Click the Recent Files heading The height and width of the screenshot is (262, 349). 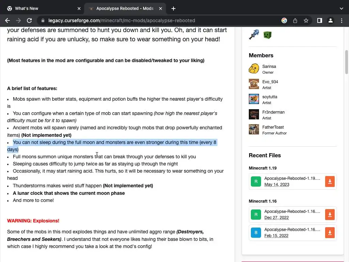264,155
